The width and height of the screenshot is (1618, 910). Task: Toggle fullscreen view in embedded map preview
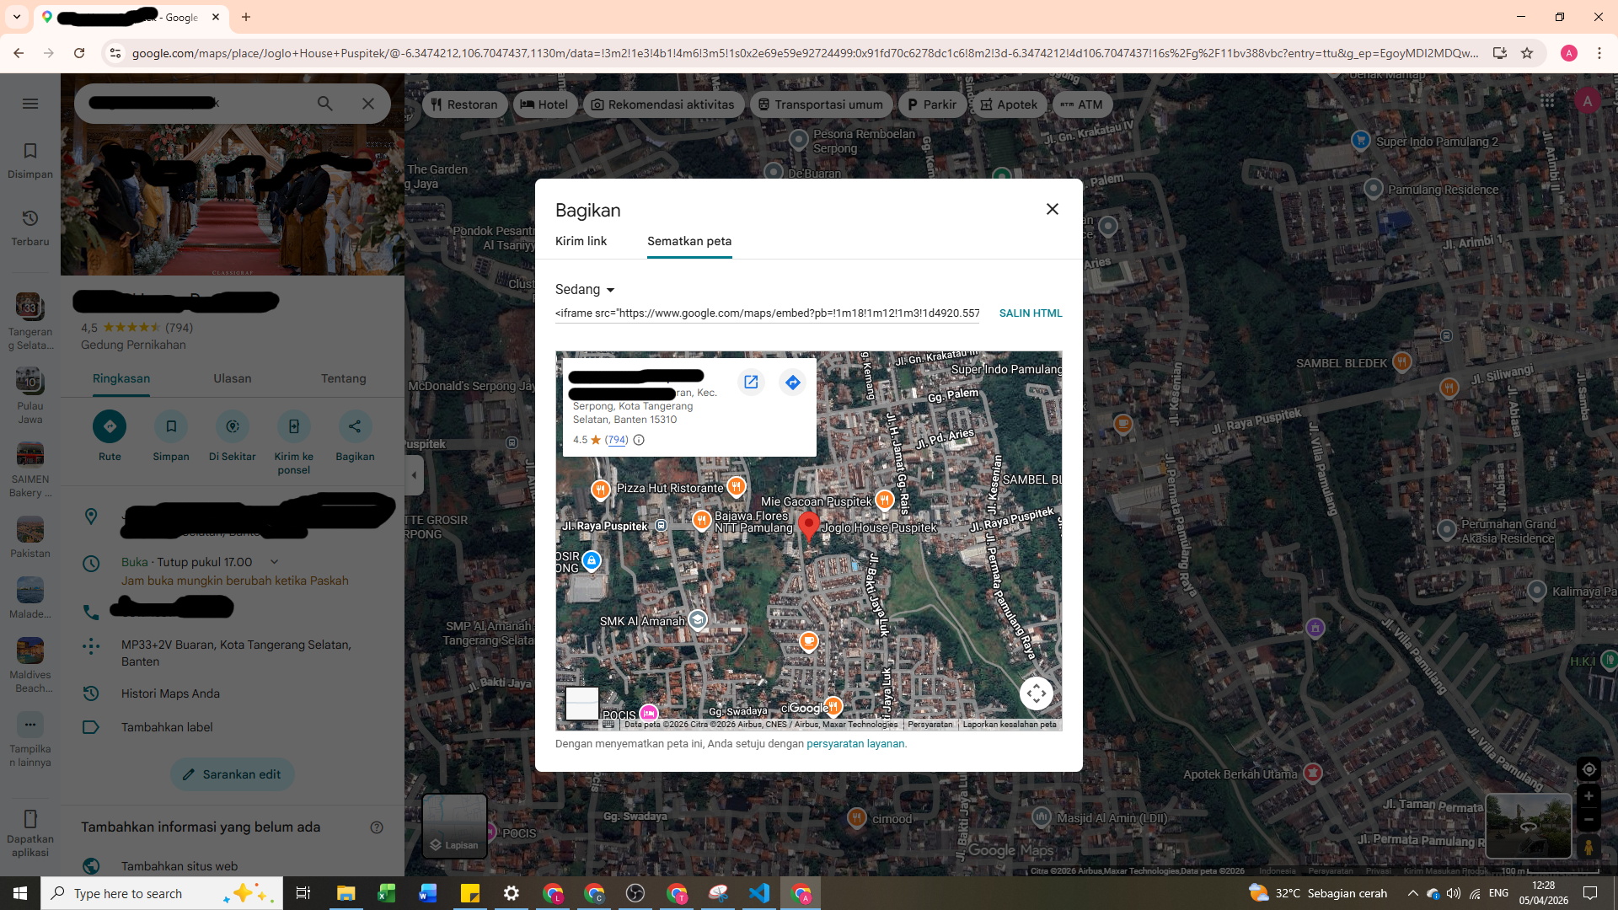pyautogui.click(x=1036, y=693)
